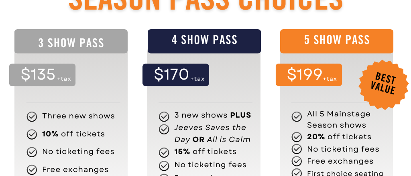
Task: Click checkmark by 5 Show Pass No ticketing fees
Action: (297, 149)
